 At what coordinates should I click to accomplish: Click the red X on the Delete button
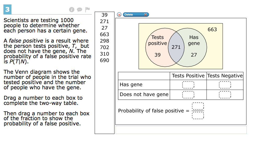[146, 15]
